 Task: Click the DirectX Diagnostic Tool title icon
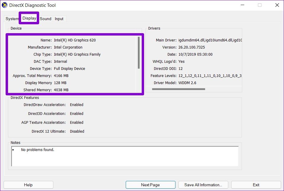4,5
